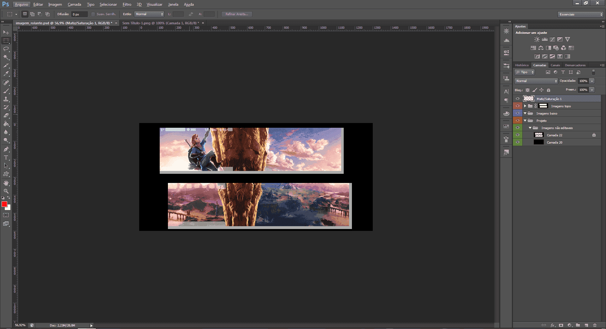
Task: Select the Rectangular Marquee tool in the toolbox
Action: (6, 41)
